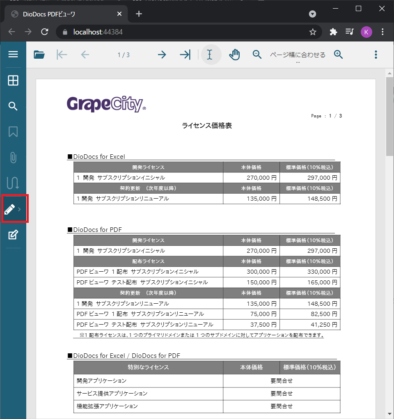394x419 pixels.
Task: Open a new browser tab
Action: (x=139, y=14)
